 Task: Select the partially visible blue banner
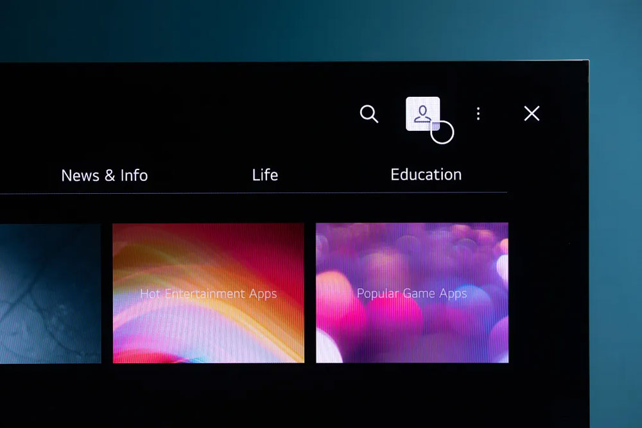click(50, 293)
